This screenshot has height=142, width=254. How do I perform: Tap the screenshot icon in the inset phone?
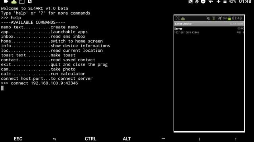[x=178, y=19]
